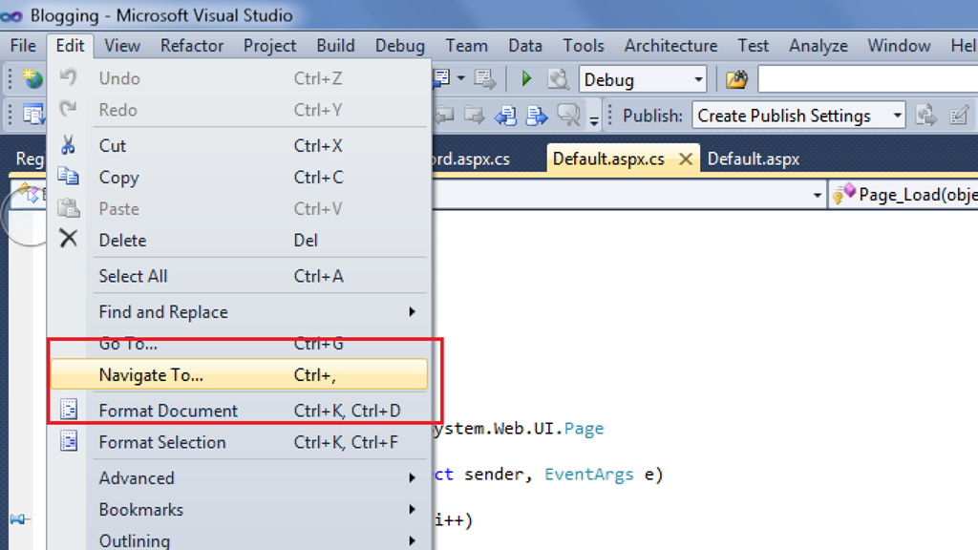Open the Page_Load member dropdown
Screen dimensions: 978x550
[904, 195]
